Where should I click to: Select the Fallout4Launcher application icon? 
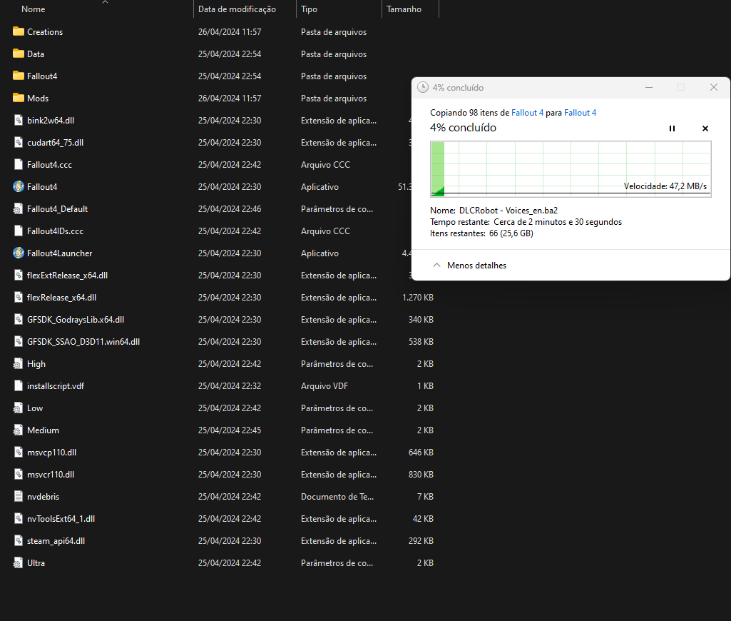[x=18, y=253]
